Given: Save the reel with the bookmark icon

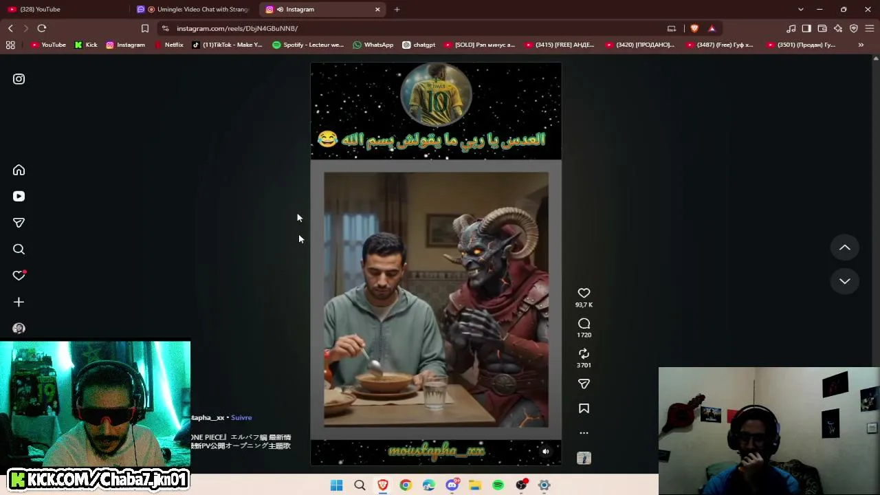Looking at the screenshot, I should [584, 408].
